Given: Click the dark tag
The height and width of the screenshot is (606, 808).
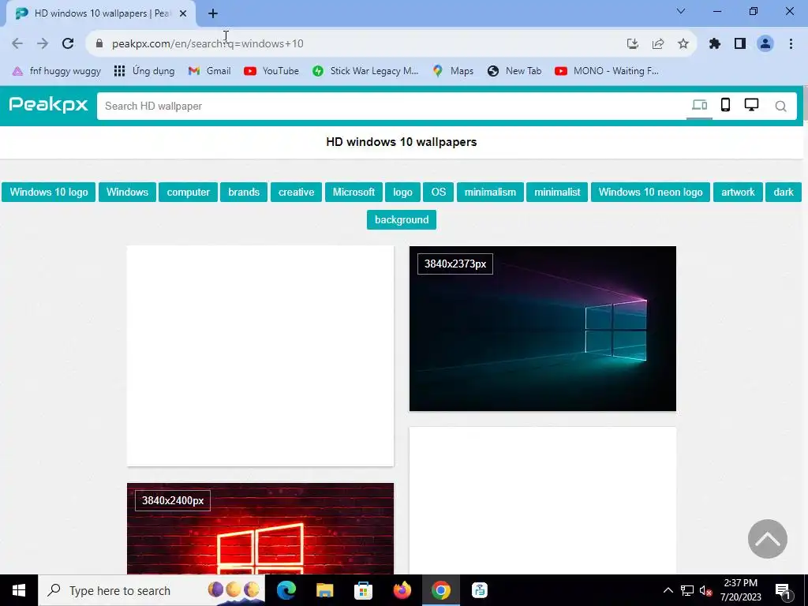Looking at the screenshot, I should pos(784,193).
